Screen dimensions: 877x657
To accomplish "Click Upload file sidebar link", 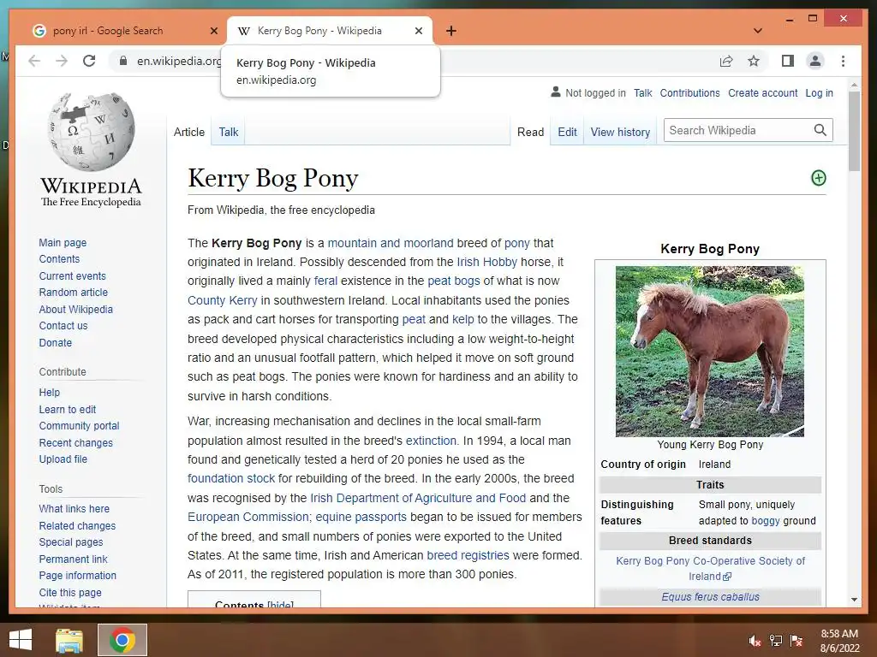I will pos(63,459).
